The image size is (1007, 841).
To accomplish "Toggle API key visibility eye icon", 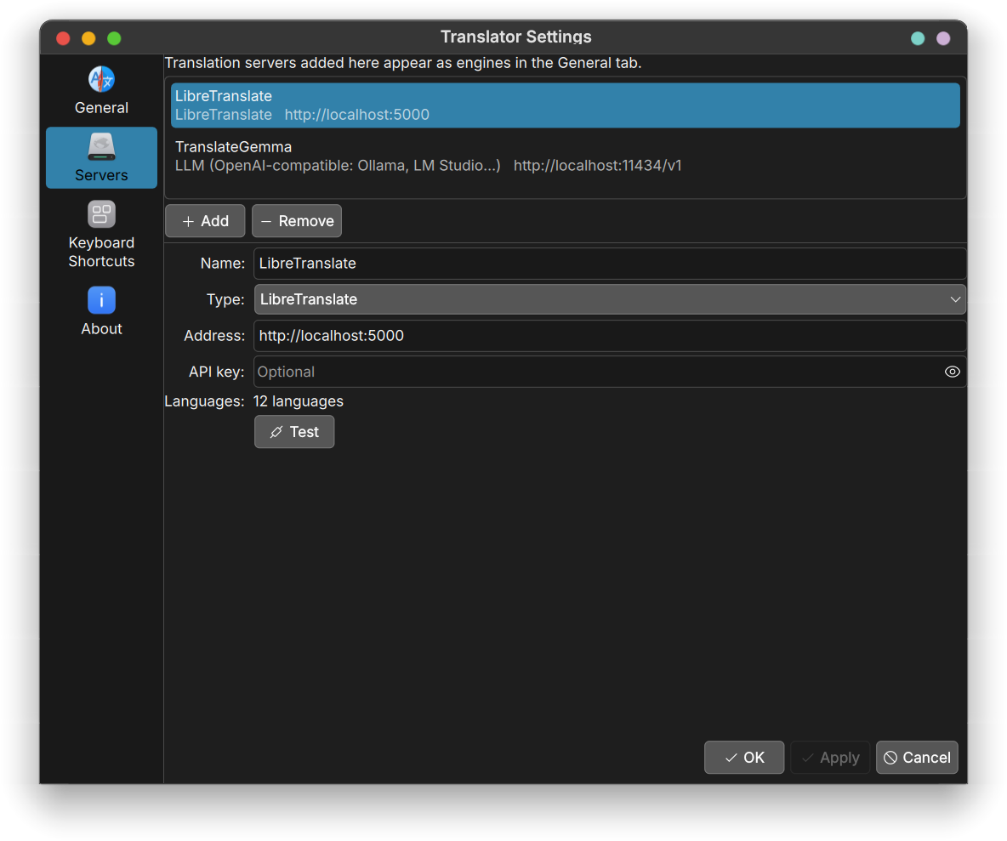I will (x=952, y=372).
